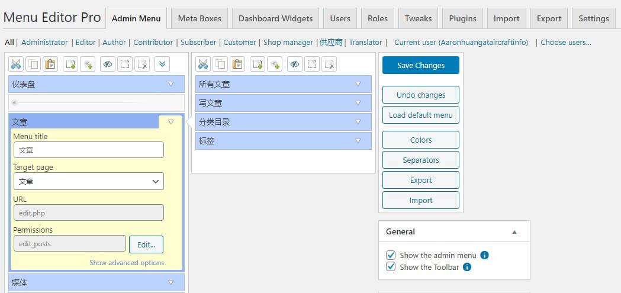The width and height of the screenshot is (621, 293).
Task: Click Load default menu
Action: click(420, 115)
